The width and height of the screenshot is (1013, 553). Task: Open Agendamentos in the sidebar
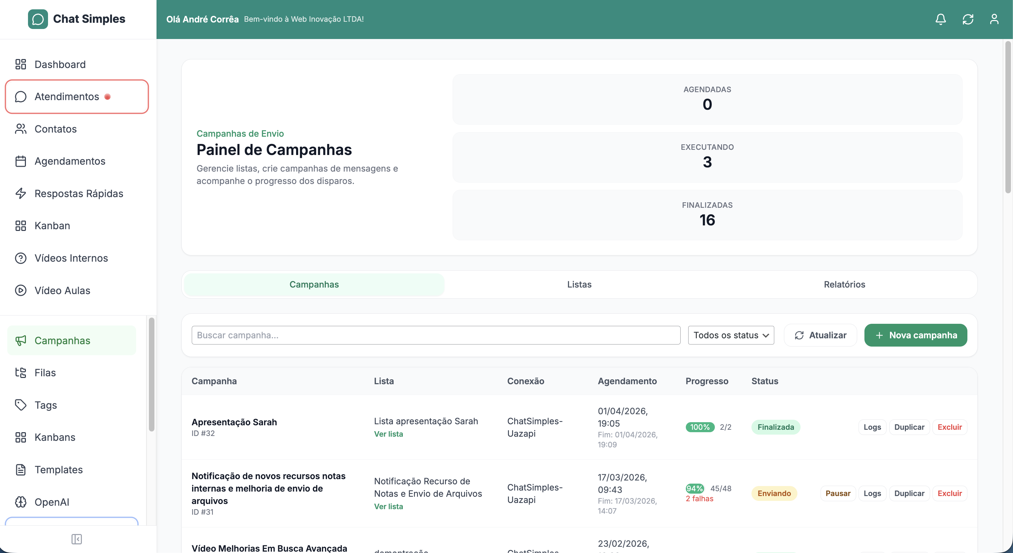(x=69, y=161)
